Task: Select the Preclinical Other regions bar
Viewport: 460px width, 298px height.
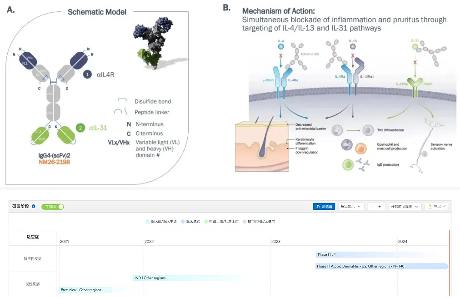Action: pos(85,290)
